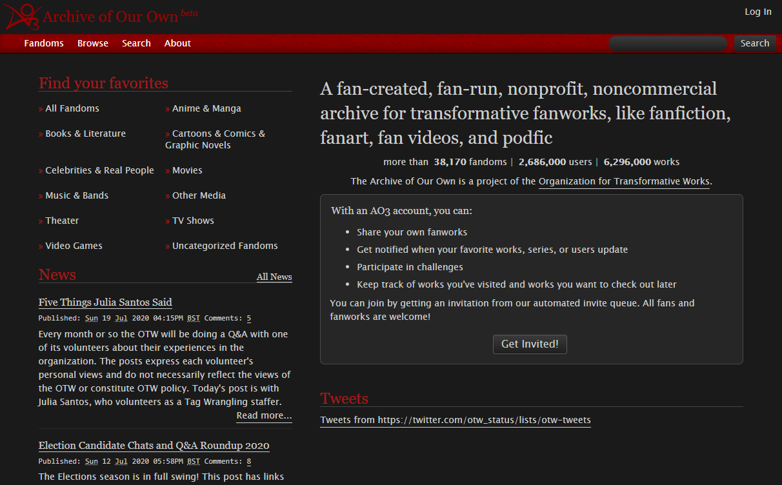Click BST timezone abbreviation on Julia Santos post
The height and width of the screenshot is (485, 782).
194,318
